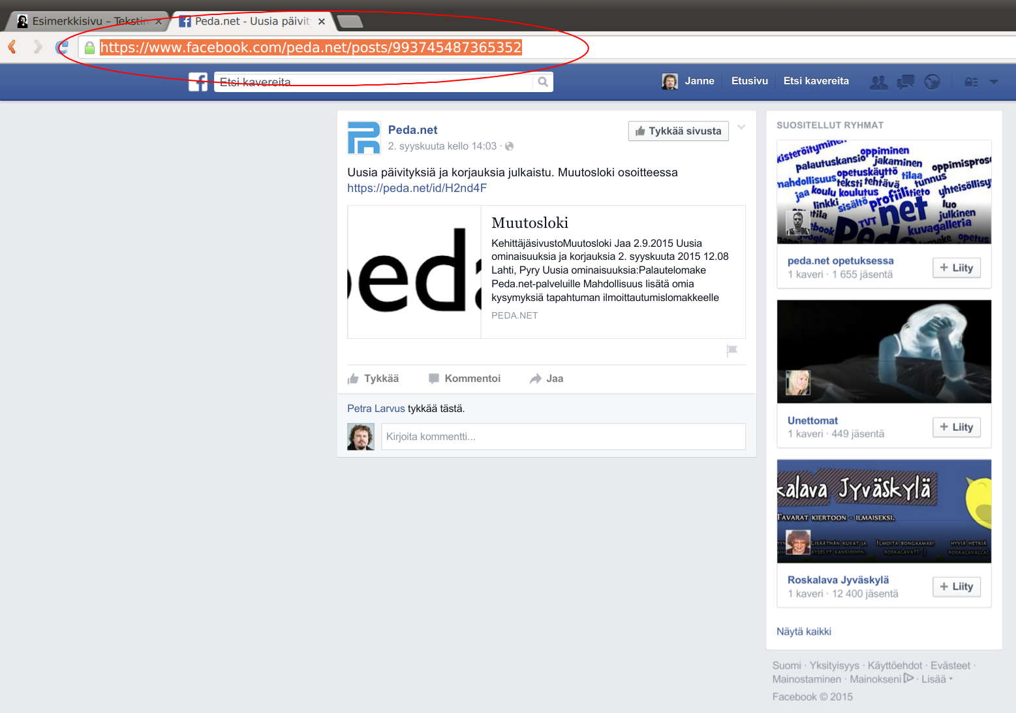Open the messages icon in header
Viewport: 1016px width, 713px height.
[x=905, y=82]
